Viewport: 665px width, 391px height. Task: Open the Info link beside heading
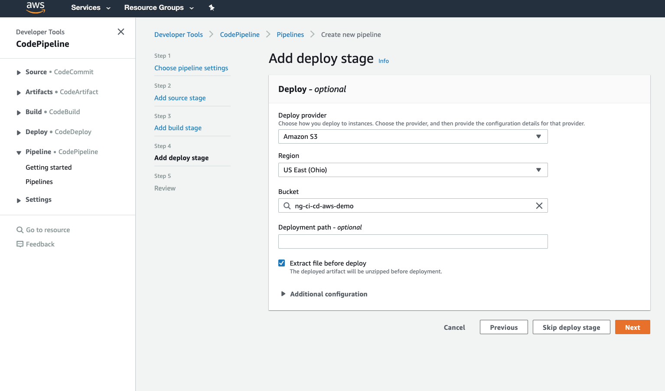[x=384, y=61]
